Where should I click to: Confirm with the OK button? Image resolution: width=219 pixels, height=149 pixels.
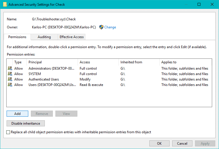(159, 144)
